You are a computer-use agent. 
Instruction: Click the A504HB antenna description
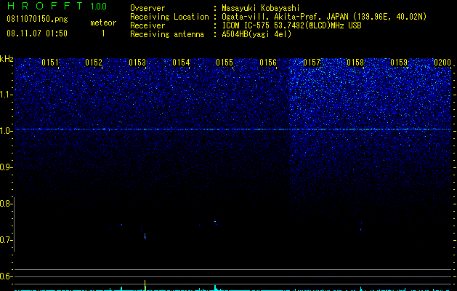click(x=256, y=34)
